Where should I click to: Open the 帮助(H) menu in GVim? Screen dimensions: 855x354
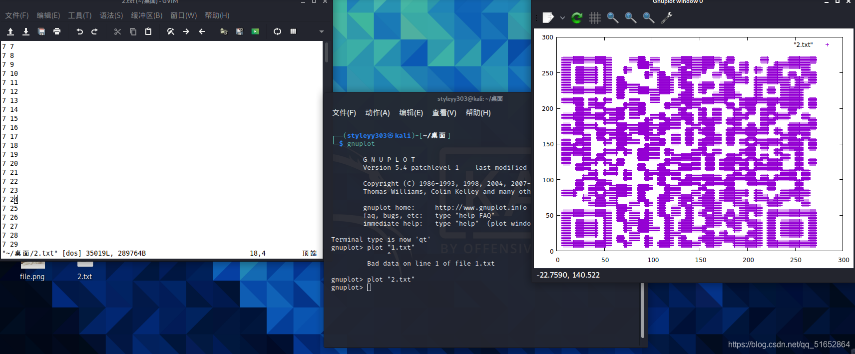[x=217, y=15]
